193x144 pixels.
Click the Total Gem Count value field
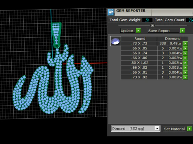pos(189,20)
